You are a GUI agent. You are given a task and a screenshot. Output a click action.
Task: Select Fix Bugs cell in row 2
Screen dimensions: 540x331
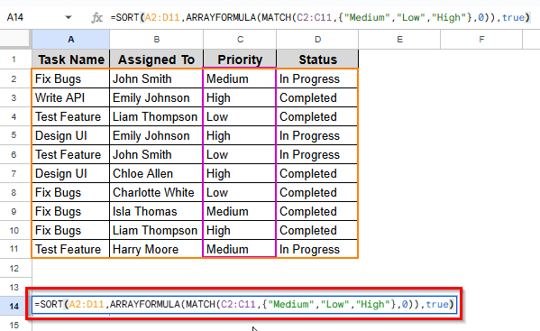(x=71, y=78)
